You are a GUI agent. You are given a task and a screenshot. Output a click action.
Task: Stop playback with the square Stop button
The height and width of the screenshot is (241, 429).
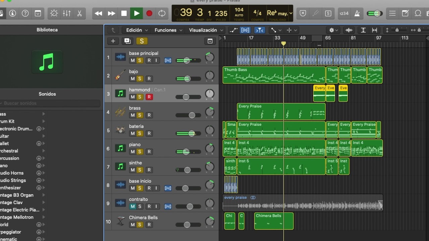point(124,13)
